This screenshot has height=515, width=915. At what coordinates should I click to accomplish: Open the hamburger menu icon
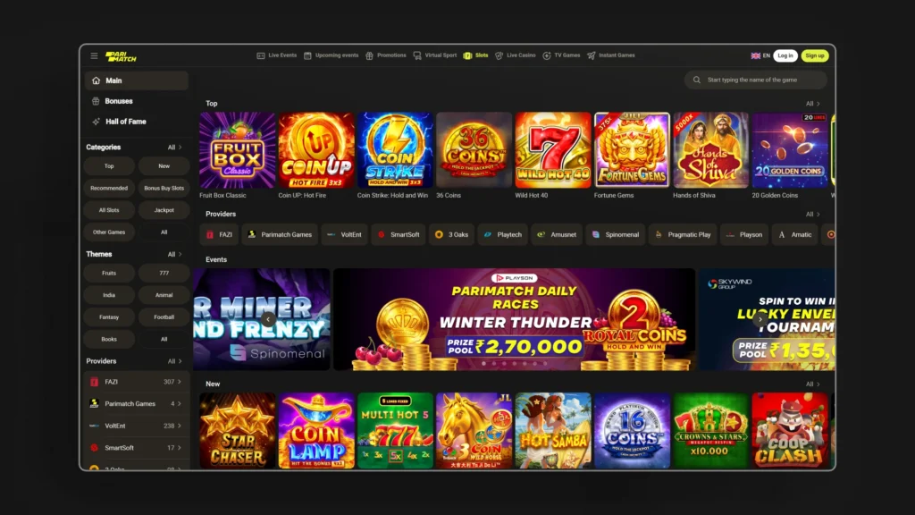(94, 56)
